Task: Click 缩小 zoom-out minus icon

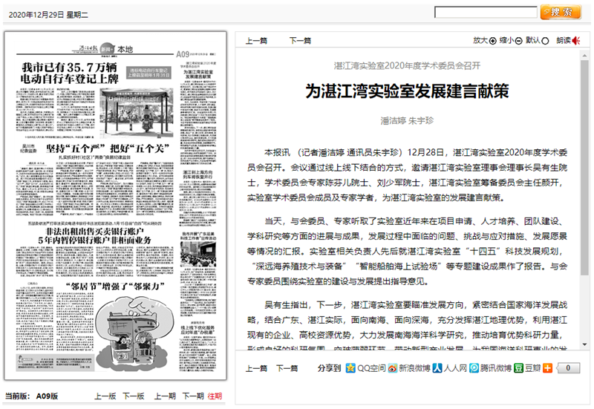Action: [x=518, y=41]
